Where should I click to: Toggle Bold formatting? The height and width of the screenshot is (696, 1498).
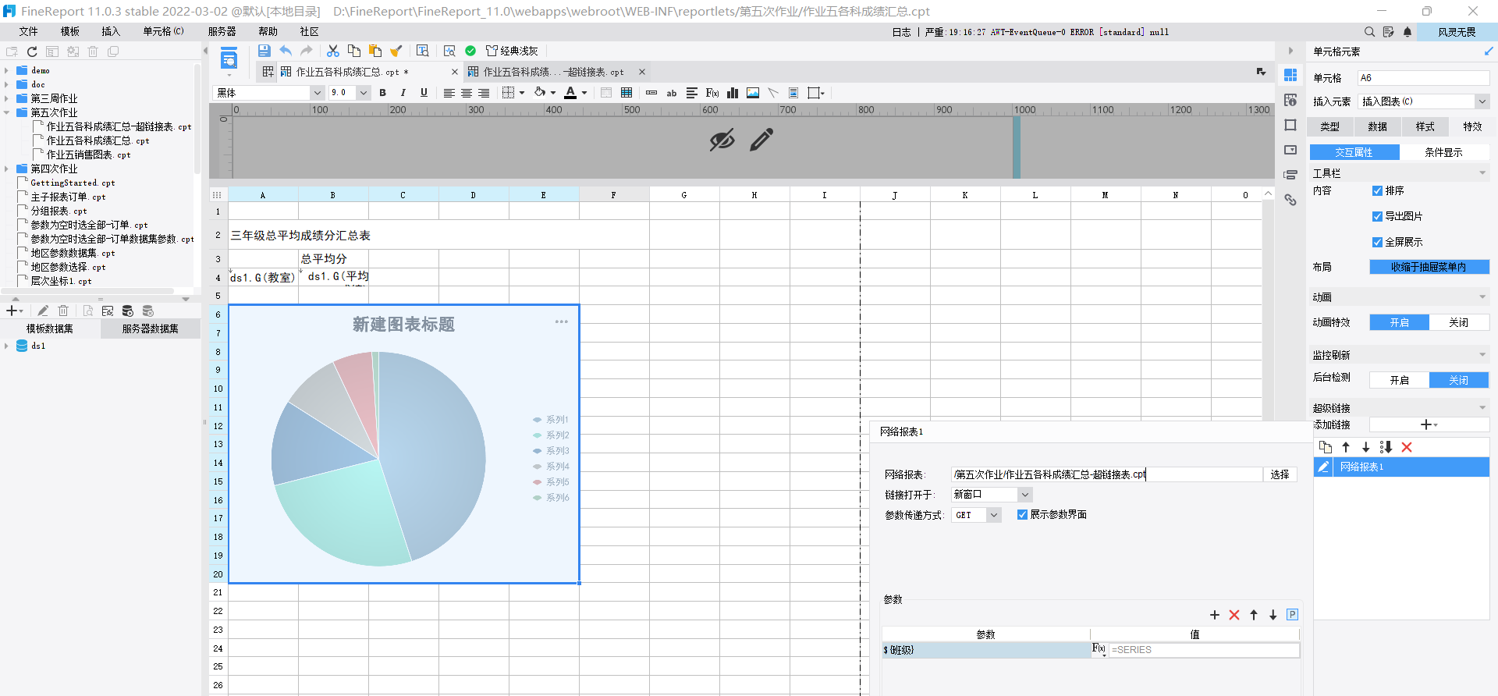click(382, 93)
